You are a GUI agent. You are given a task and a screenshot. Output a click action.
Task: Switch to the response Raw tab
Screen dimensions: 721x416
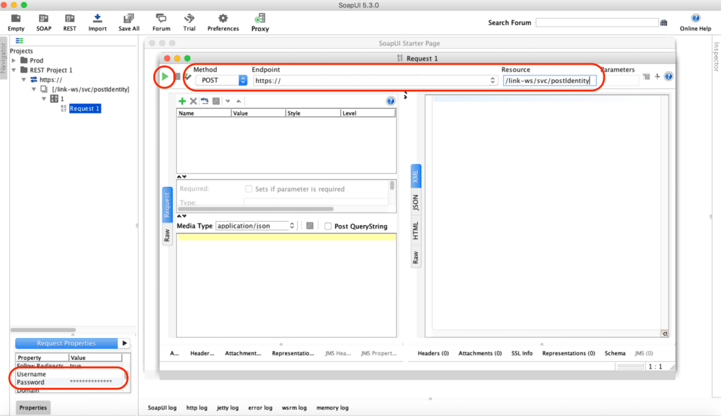click(416, 258)
